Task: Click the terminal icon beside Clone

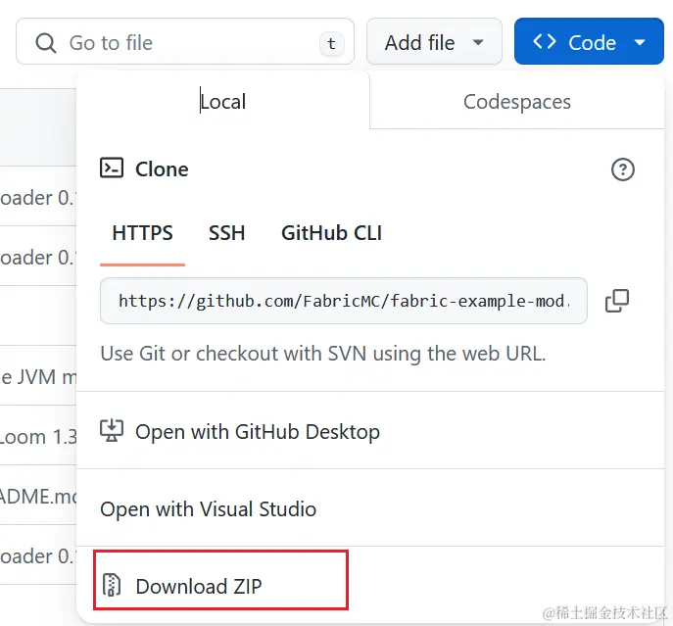Action: click(112, 168)
